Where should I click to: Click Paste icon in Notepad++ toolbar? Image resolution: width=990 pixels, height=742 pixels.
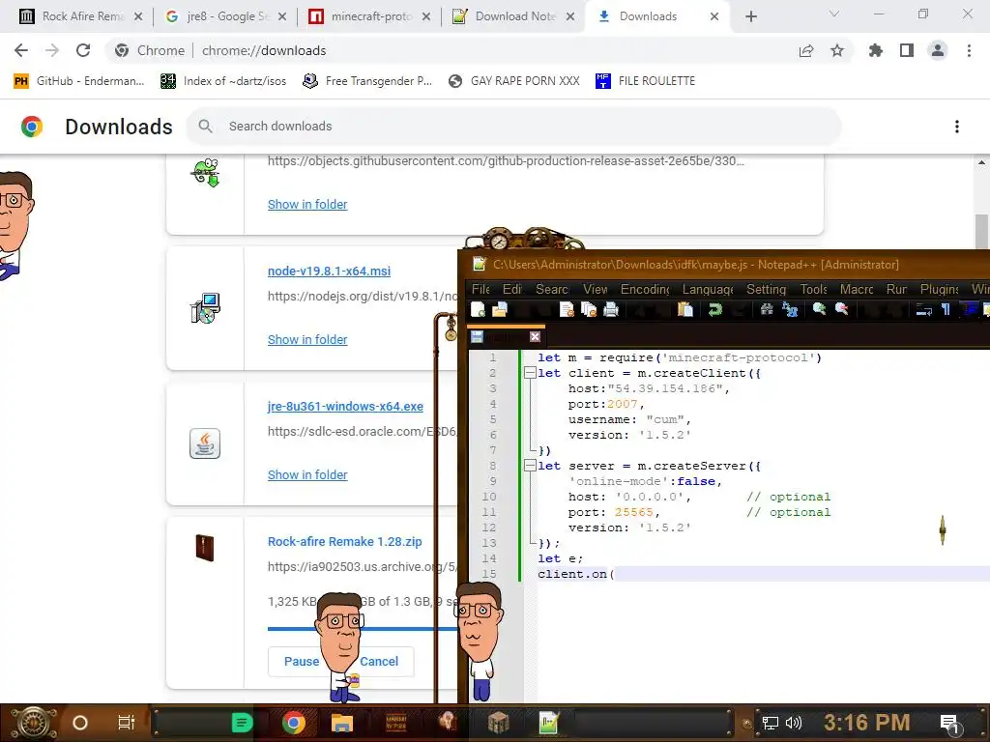point(685,309)
